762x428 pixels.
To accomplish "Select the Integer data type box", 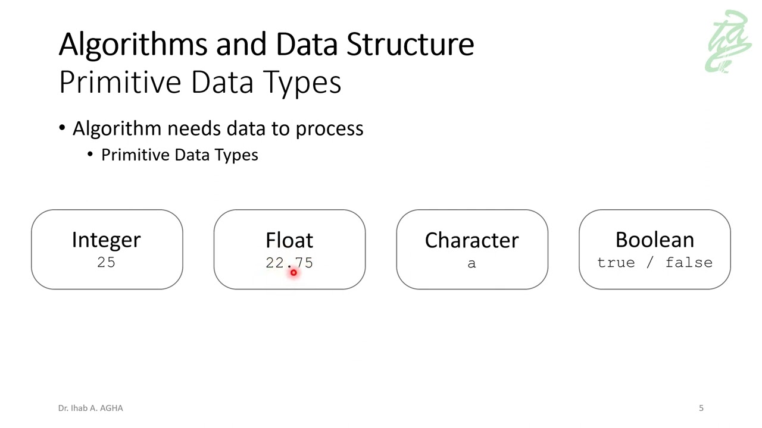I will pos(107,250).
